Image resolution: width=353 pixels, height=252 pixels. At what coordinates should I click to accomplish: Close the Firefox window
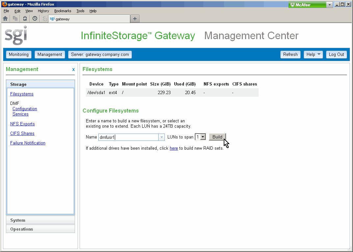(x=348, y=4)
